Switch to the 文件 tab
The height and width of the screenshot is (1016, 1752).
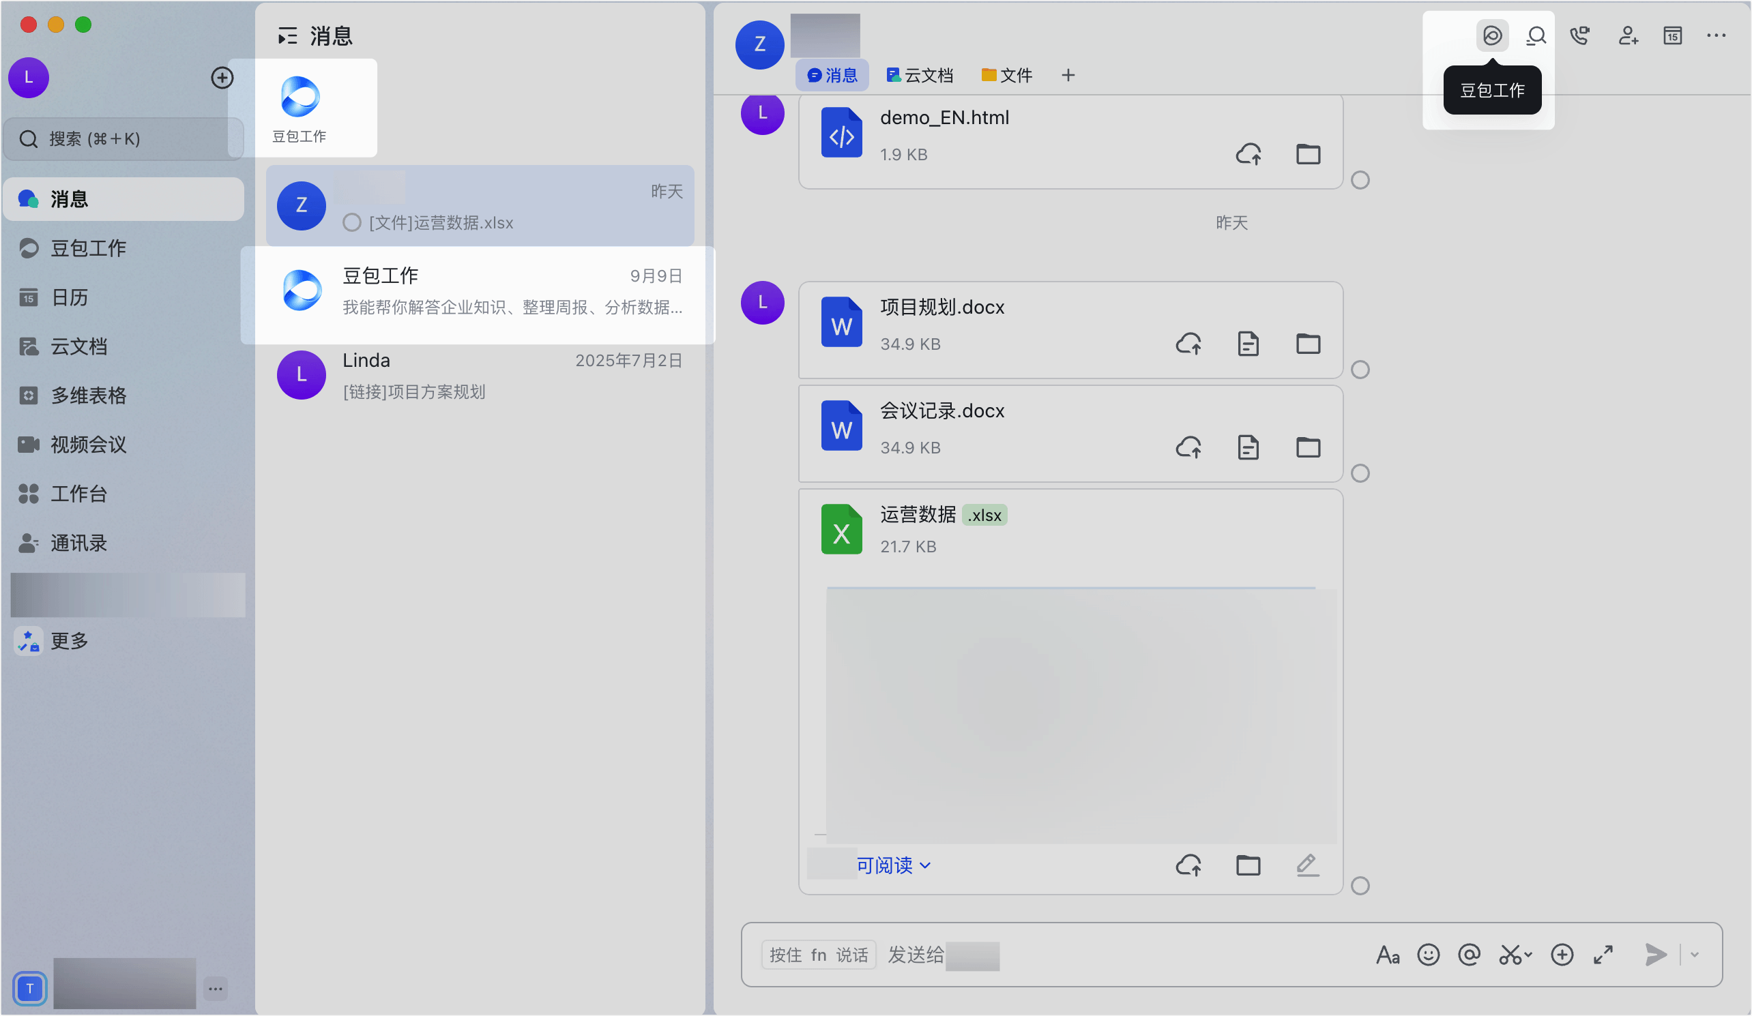(1006, 75)
